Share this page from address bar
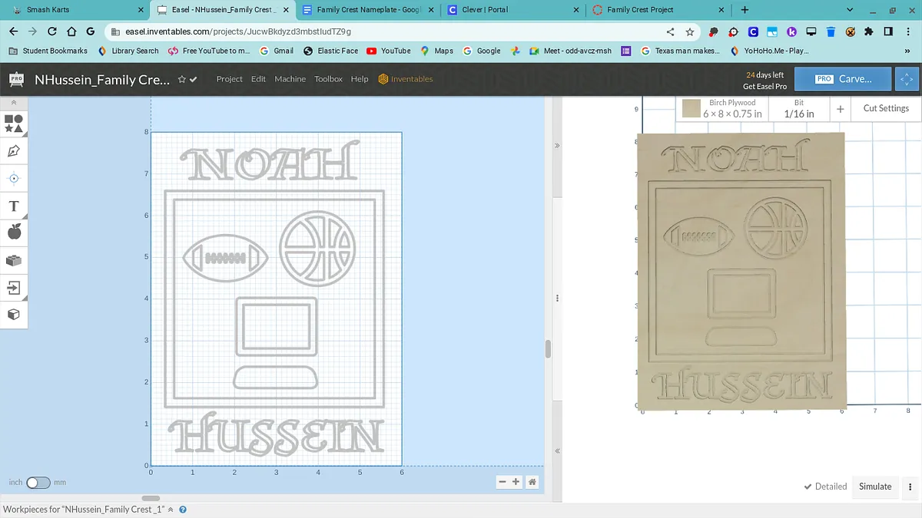This screenshot has height=518, width=922. click(670, 31)
